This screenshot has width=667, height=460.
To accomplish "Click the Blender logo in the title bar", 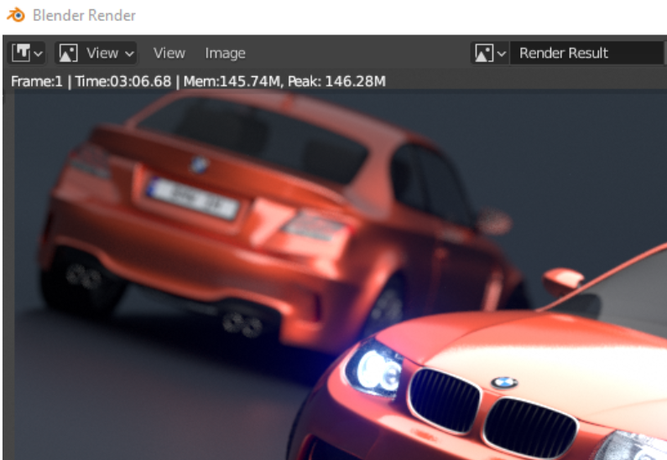I will pyautogui.click(x=16, y=15).
